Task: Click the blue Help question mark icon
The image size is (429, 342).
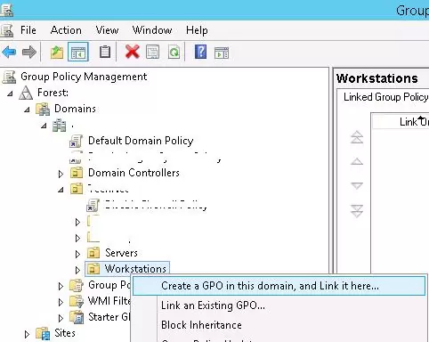Action: point(200,52)
